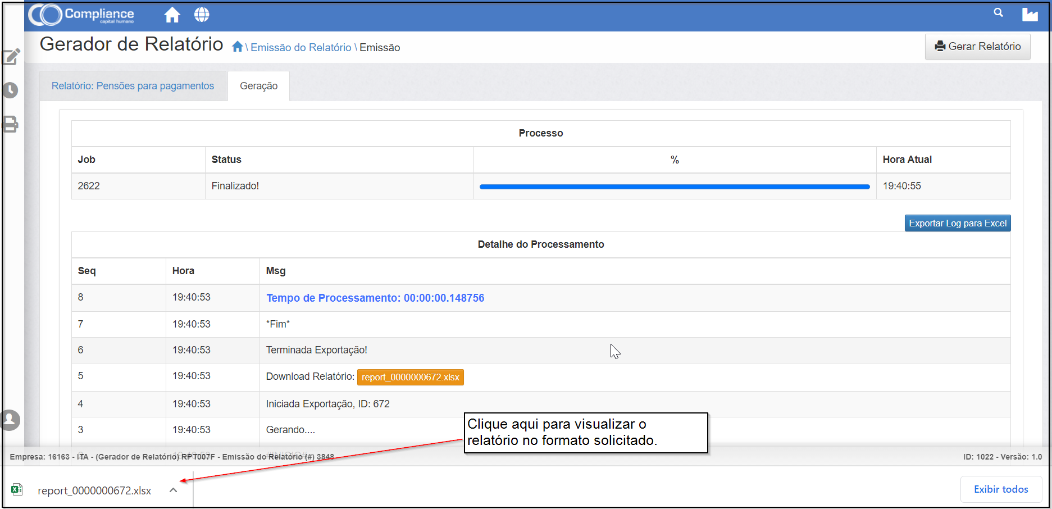Click the chart icon at top right
Viewport: 1052px width, 509px height.
tap(1030, 15)
